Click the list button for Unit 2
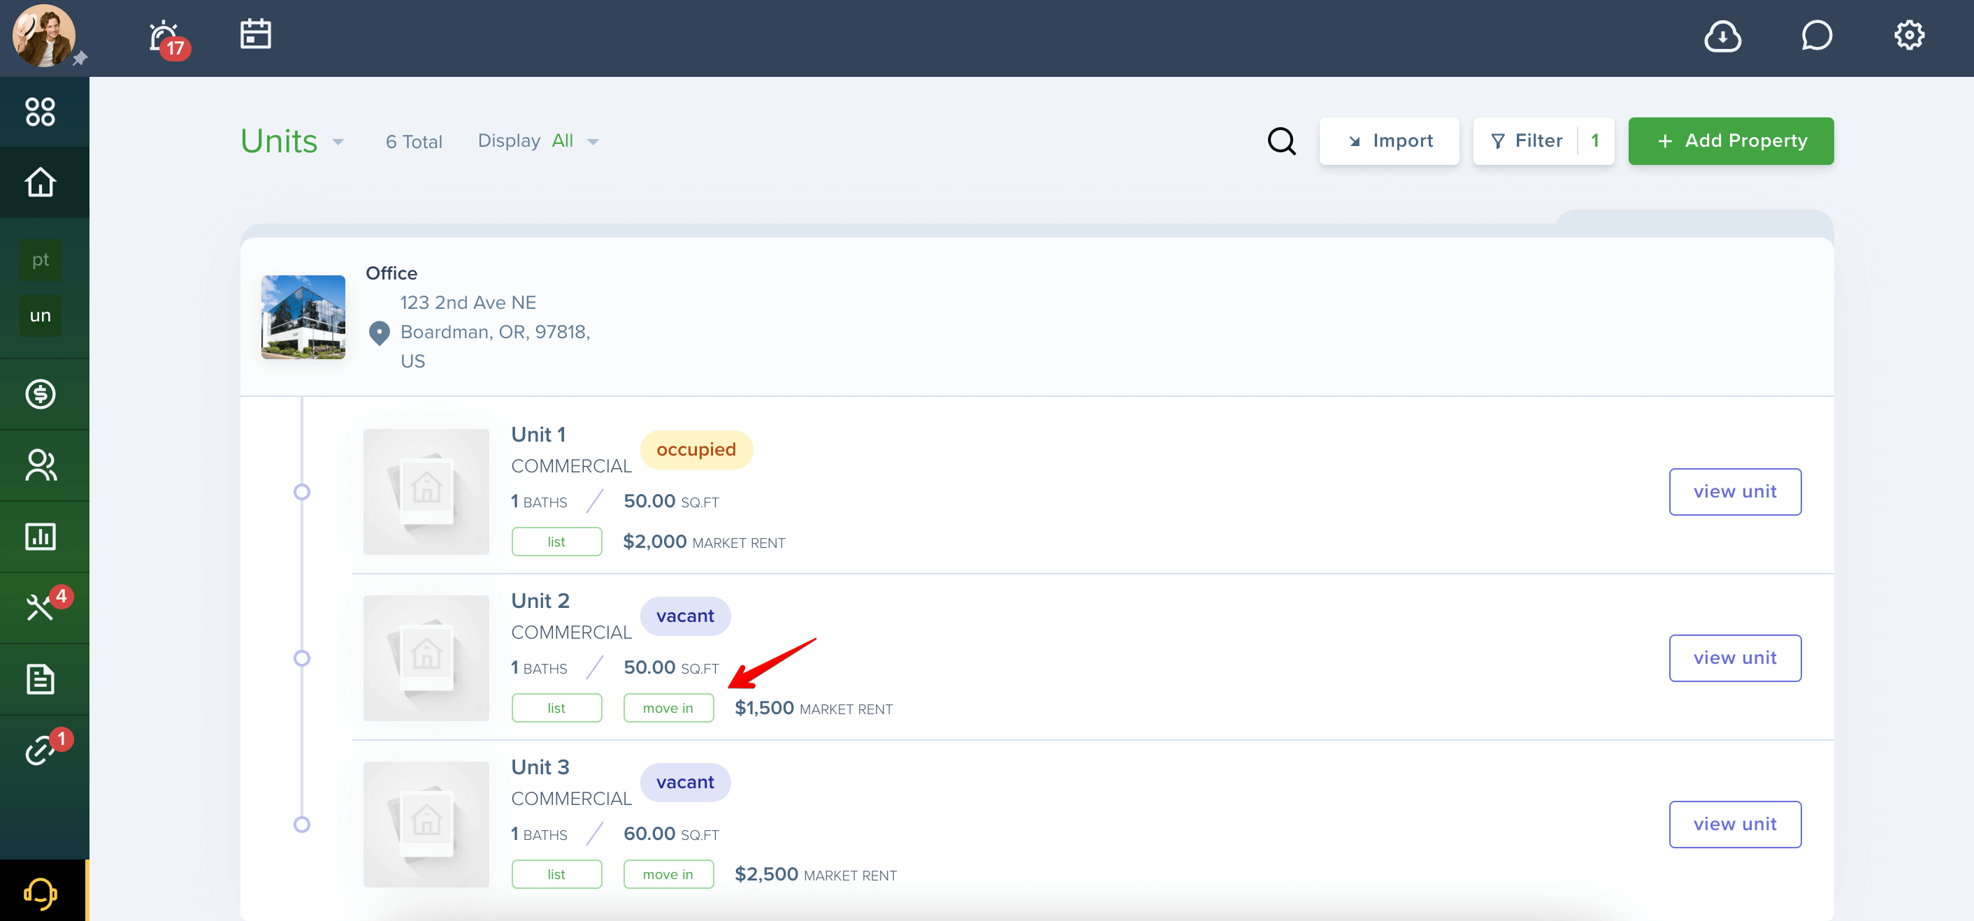 (556, 708)
